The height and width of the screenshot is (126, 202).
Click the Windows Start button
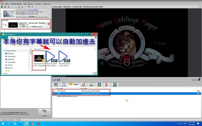tap(3, 123)
